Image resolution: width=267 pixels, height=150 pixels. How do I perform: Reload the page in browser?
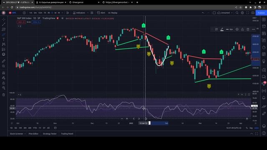click(x=12, y=7)
